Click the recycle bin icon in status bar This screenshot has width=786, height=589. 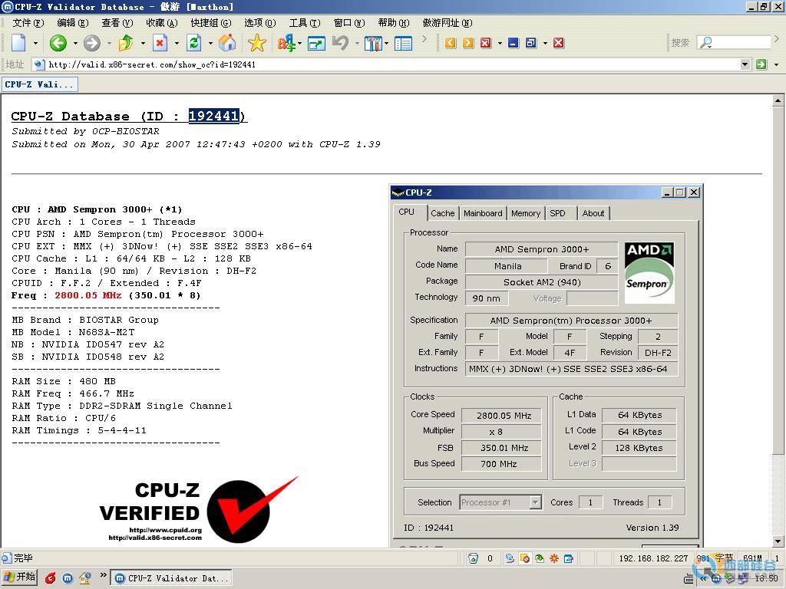click(x=473, y=558)
